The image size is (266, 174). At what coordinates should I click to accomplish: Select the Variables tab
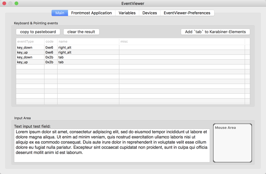pos(127,13)
